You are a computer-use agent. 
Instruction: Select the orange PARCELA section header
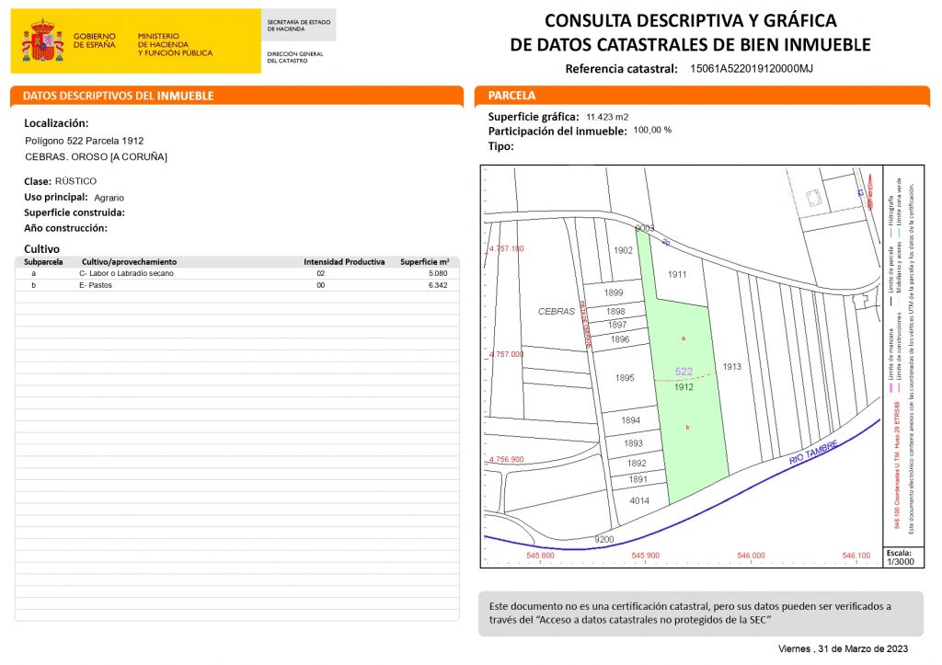511,96
